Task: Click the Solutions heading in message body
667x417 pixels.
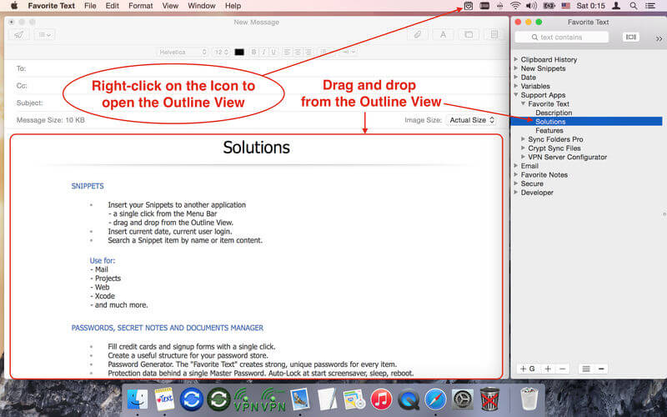Action: coord(256,148)
